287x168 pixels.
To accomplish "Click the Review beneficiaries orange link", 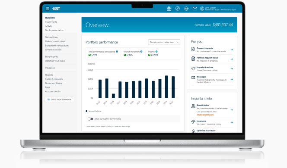I will (x=205, y=115).
